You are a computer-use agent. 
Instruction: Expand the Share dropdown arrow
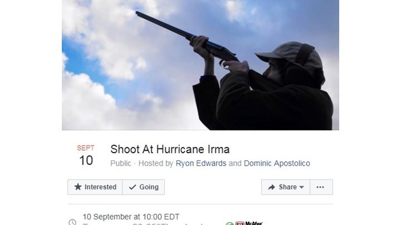pyautogui.click(x=301, y=187)
